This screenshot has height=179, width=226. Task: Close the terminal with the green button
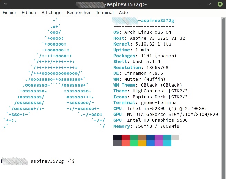[x=219, y=4]
